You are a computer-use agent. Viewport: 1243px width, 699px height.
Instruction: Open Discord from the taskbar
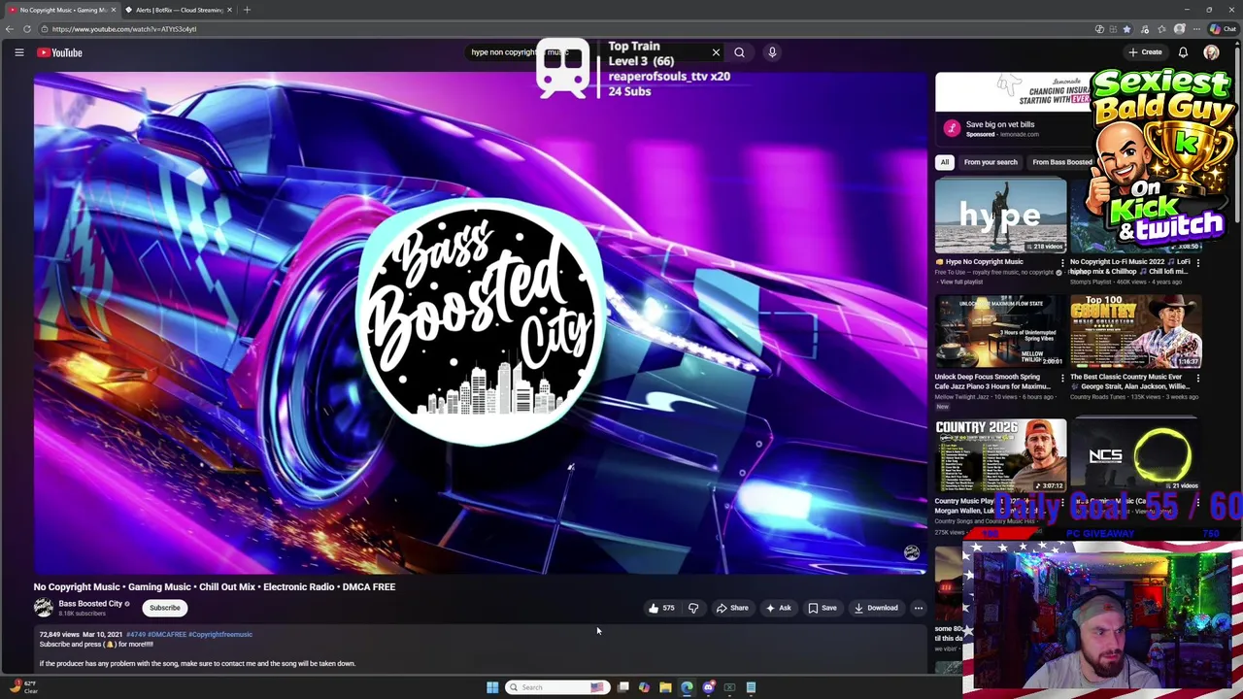(708, 687)
